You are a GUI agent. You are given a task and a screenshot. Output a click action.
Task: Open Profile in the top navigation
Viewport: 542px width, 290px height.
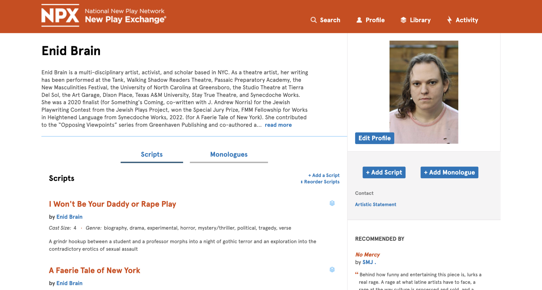click(x=370, y=20)
